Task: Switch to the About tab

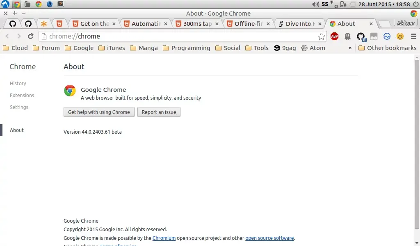Action: coord(346,23)
